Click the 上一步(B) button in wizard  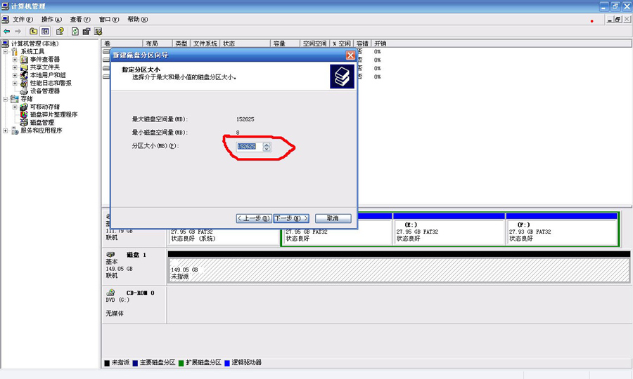[254, 218]
